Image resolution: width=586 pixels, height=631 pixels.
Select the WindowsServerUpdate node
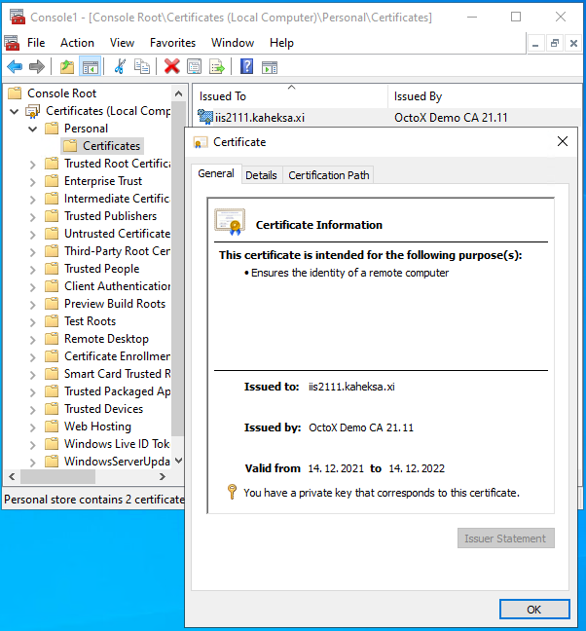coord(117,462)
